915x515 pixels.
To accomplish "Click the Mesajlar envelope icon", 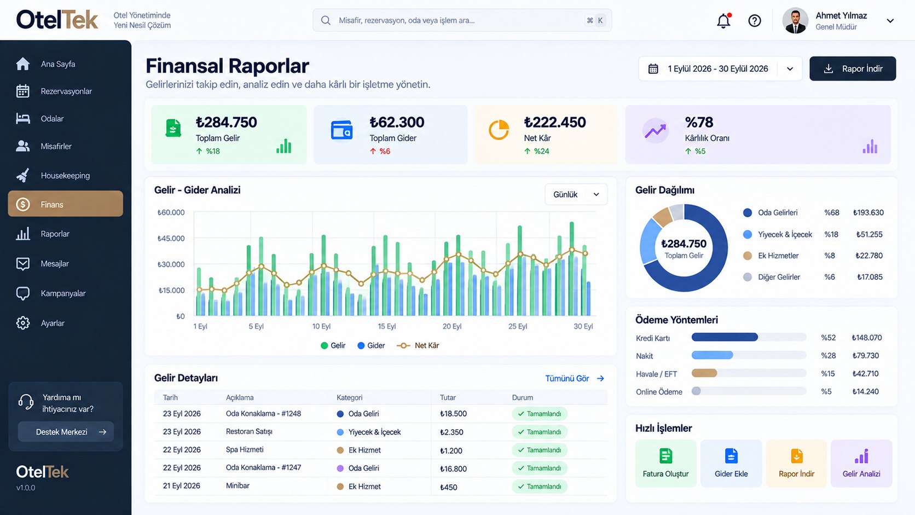I will [23, 264].
